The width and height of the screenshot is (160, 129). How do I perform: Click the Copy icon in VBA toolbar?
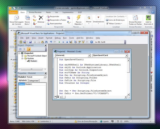(39, 42)
